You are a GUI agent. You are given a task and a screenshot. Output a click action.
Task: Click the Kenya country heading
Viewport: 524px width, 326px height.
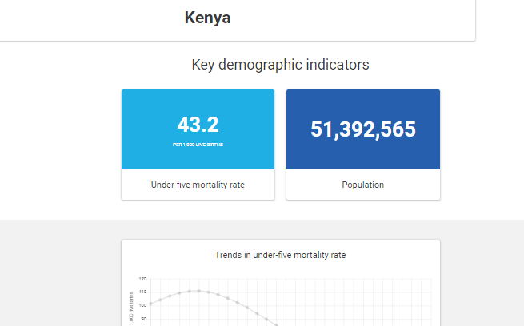[207, 18]
